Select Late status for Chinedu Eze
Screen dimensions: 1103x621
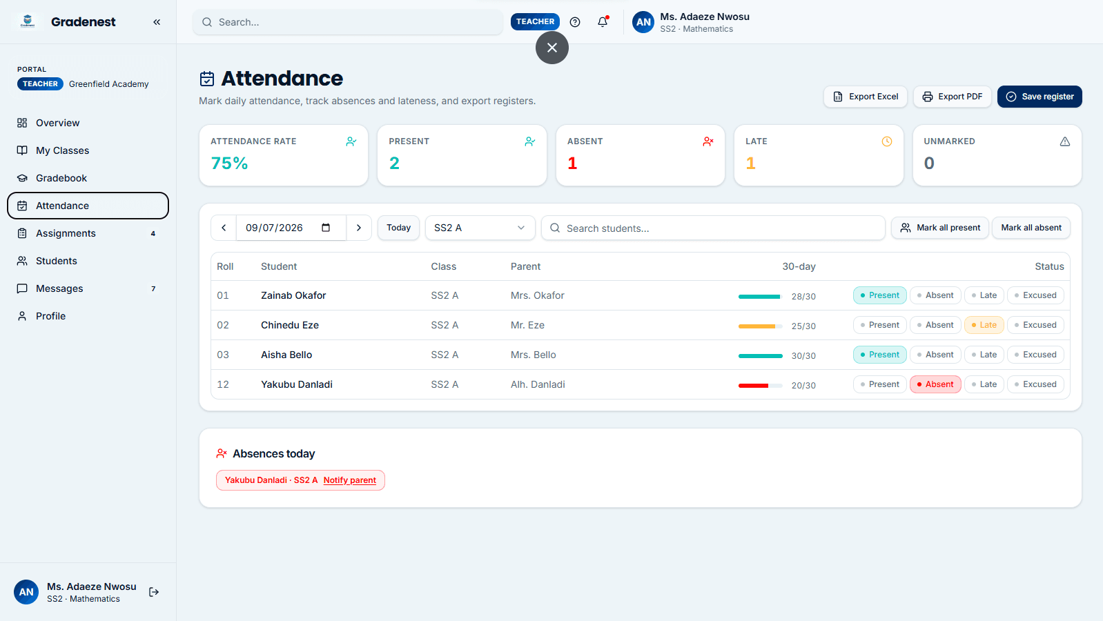coord(984,325)
